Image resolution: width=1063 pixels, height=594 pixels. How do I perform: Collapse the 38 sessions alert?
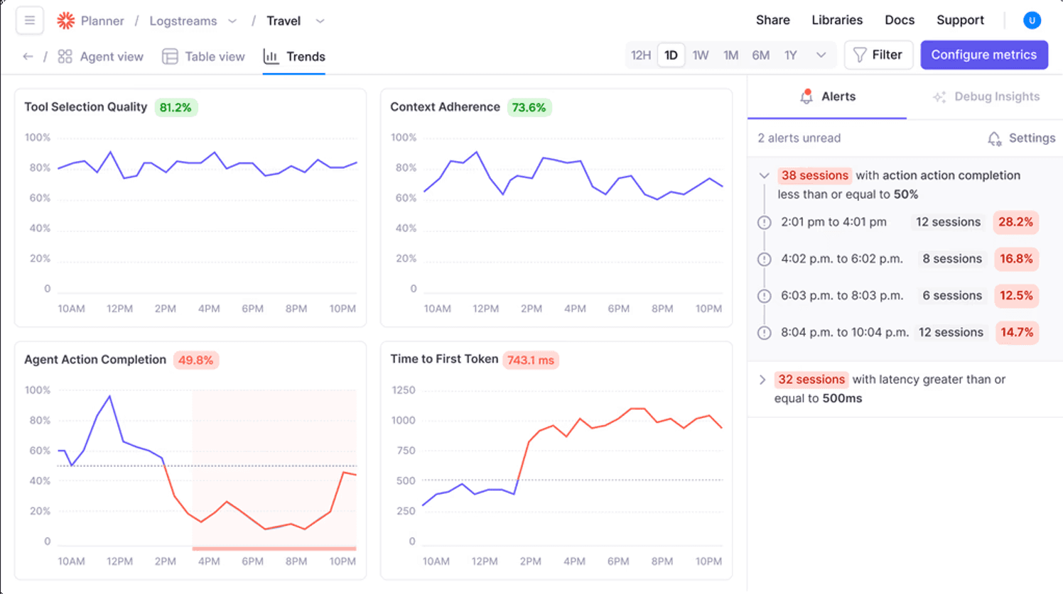764,175
